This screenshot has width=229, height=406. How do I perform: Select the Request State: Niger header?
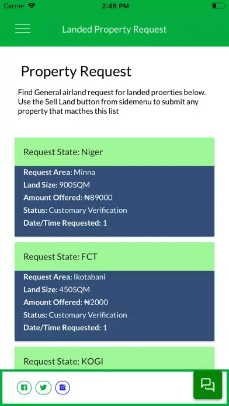[114, 152]
